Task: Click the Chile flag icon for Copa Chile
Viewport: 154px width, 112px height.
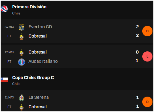Action: pyautogui.click(x=4, y=80)
